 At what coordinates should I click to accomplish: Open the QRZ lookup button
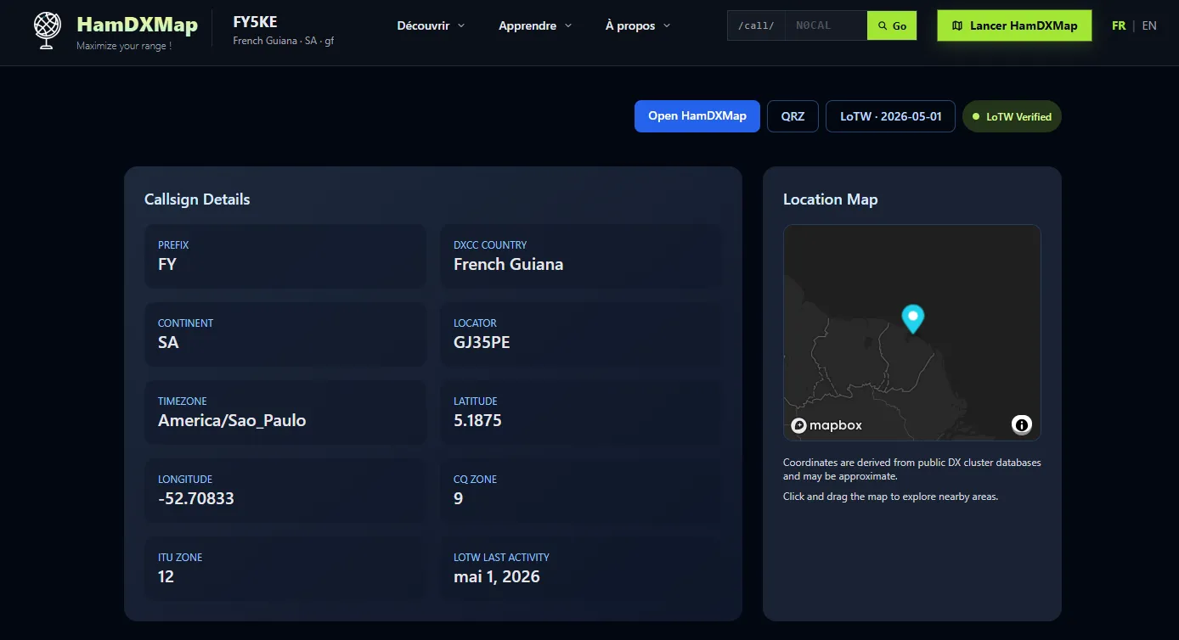793,116
